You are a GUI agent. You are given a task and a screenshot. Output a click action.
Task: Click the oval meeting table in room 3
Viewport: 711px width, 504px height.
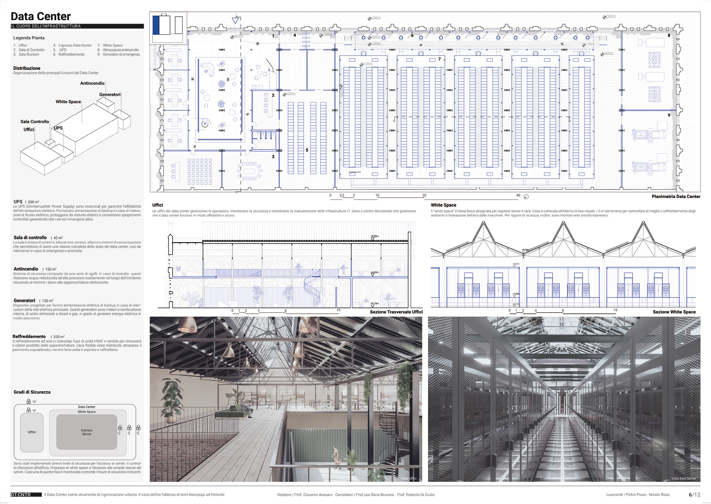pyautogui.click(x=250, y=171)
